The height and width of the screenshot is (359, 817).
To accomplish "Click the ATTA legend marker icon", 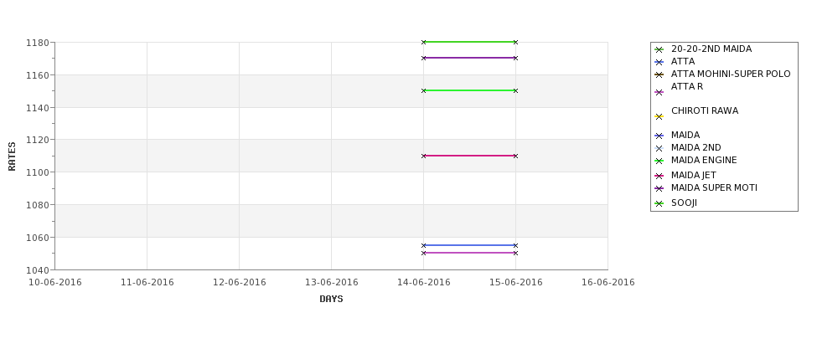I will pos(659,63).
